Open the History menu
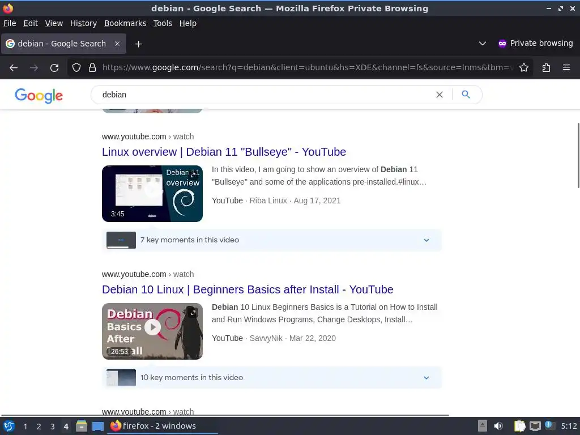 click(x=84, y=23)
